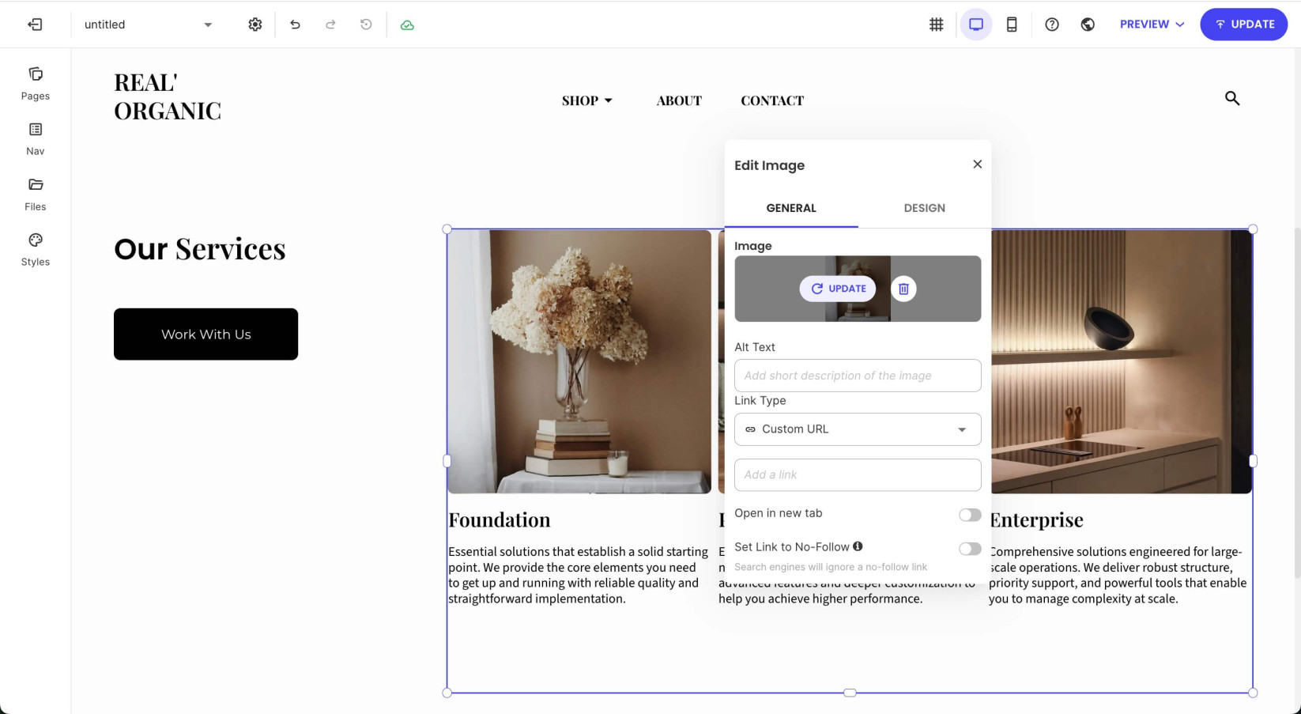Screen dimensions: 1301x714
Task: Open the site settings gear
Action: pyautogui.click(x=255, y=25)
